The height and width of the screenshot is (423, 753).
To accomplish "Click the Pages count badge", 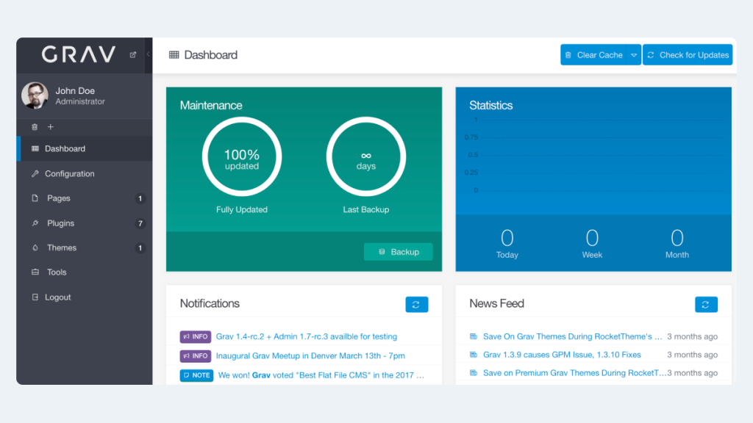I will click(140, 198).
